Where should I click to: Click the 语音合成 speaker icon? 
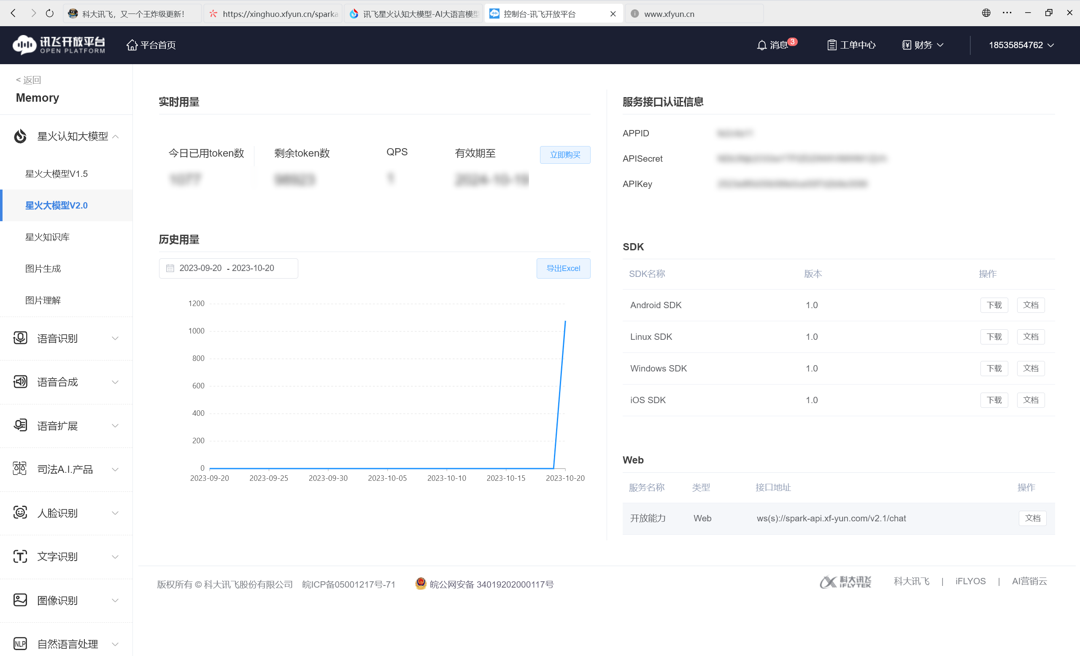pos(20,382)
